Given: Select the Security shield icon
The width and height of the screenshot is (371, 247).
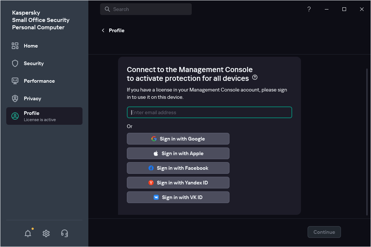Looking at the screenshot, I should click(x=15, y=63).
